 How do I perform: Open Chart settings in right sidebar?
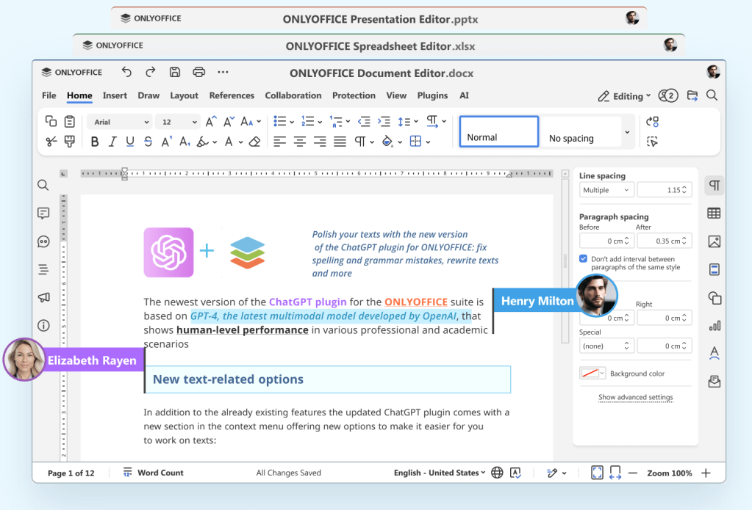[x=713, y=326]
